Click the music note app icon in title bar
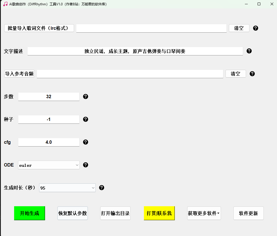 [x=5, y=4]
